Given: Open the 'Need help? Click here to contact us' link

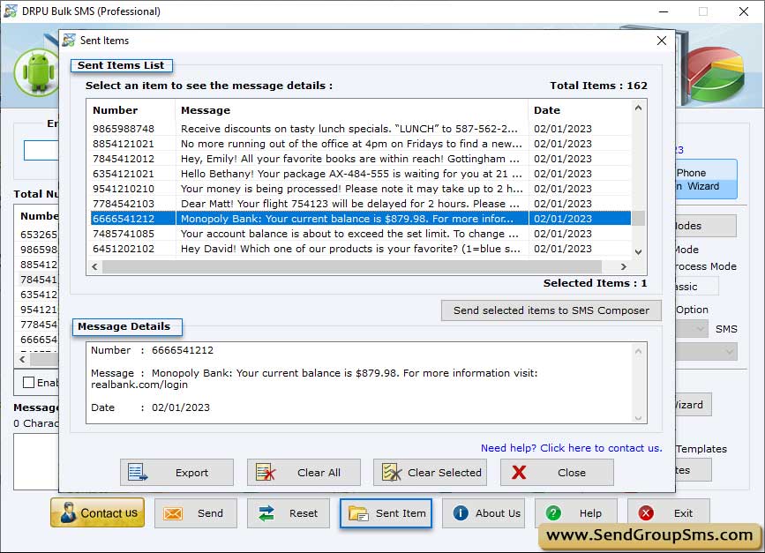Looking at the screenshot, I should [571, 448].
